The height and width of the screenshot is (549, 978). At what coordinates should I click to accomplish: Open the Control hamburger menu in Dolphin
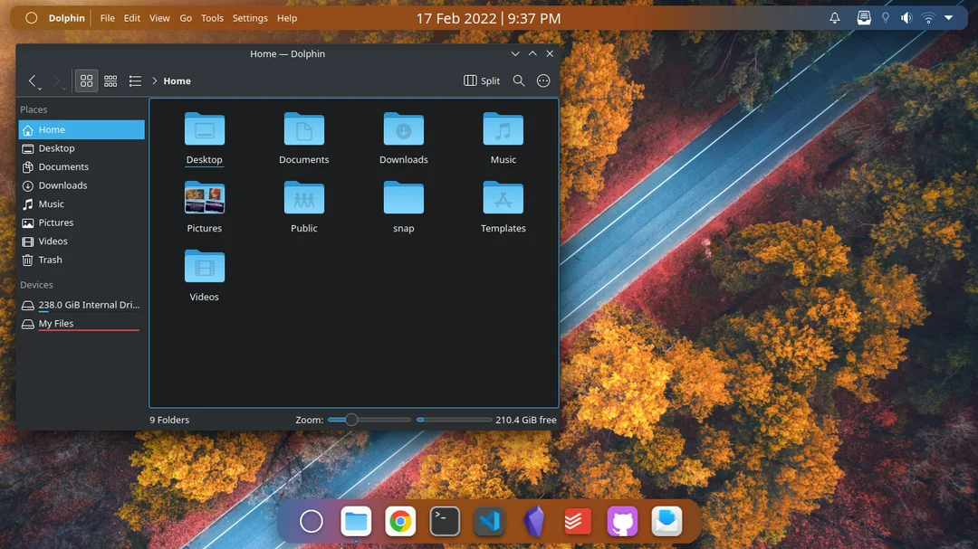543,80
